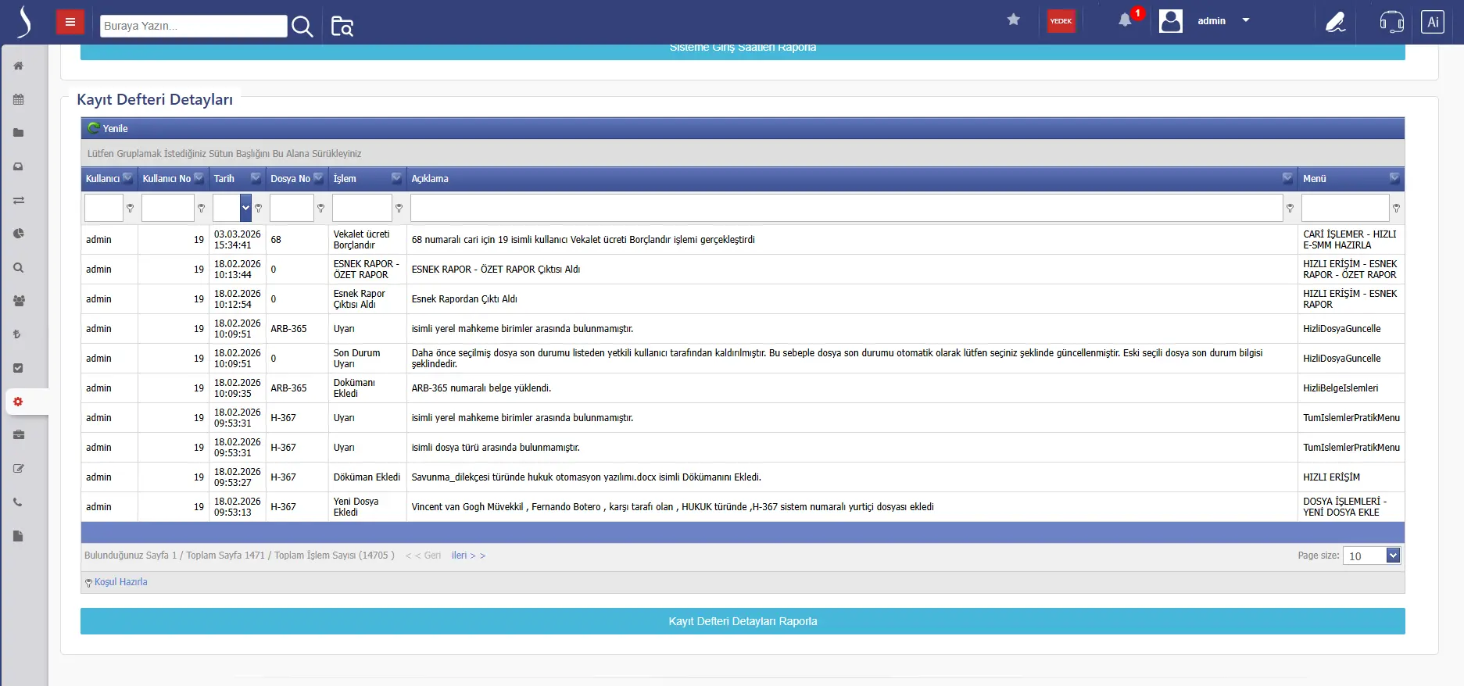Click Kayıt Defteri Detayları Raporla button
This screenshot has width=1464, height=686.
click(x=743, y=621)
